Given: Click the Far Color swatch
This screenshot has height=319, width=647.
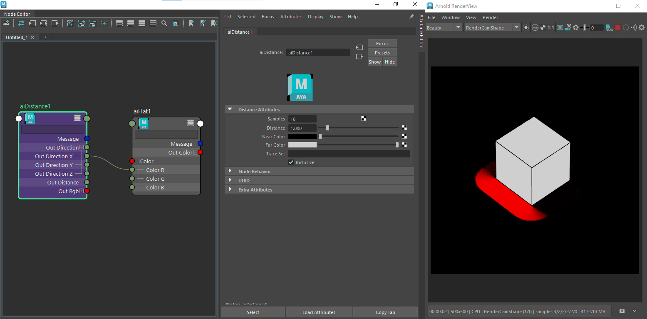Looking at the screenshot, I should click(x=302, y=145).
